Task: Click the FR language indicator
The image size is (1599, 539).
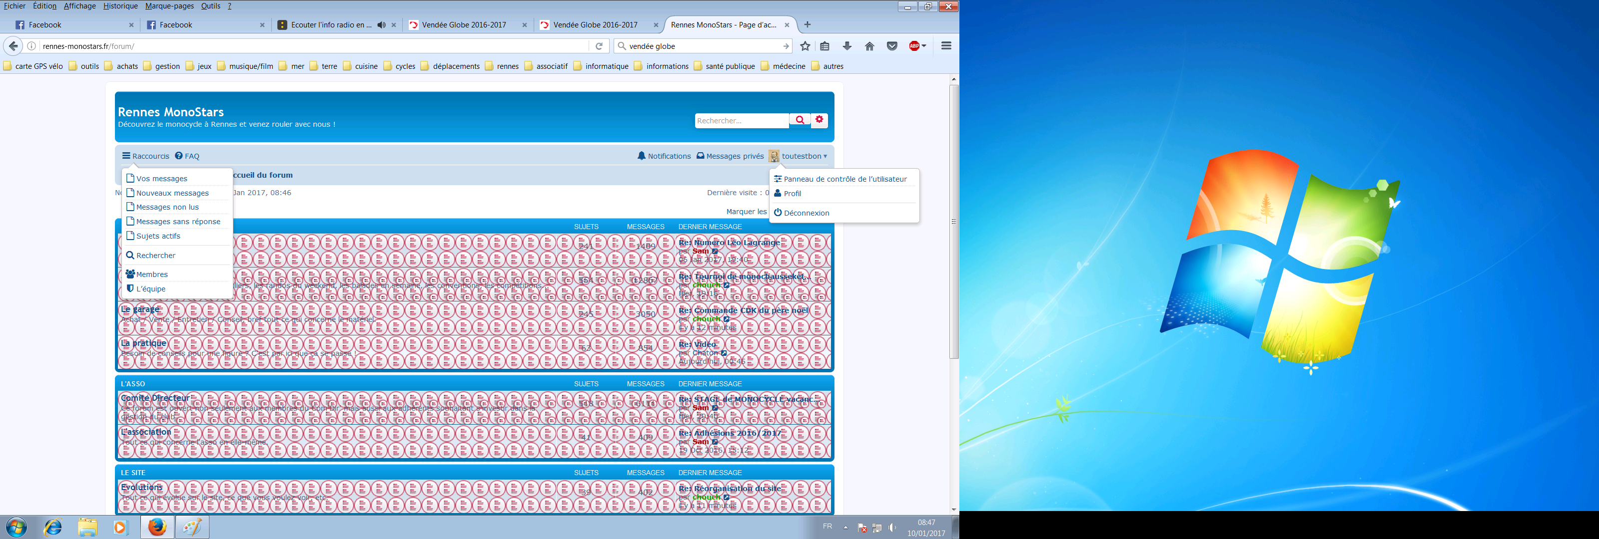Action: click(827, 527)
